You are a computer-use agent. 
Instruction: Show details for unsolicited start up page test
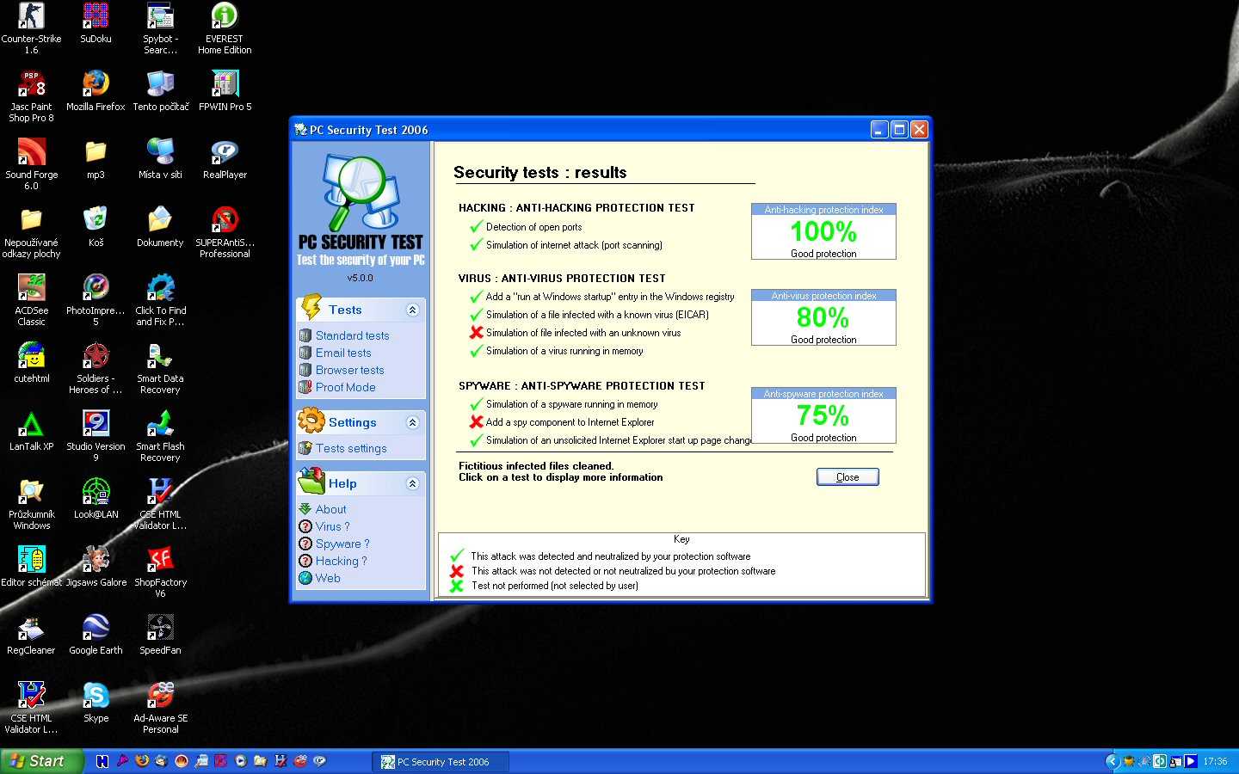click(619, 440)
